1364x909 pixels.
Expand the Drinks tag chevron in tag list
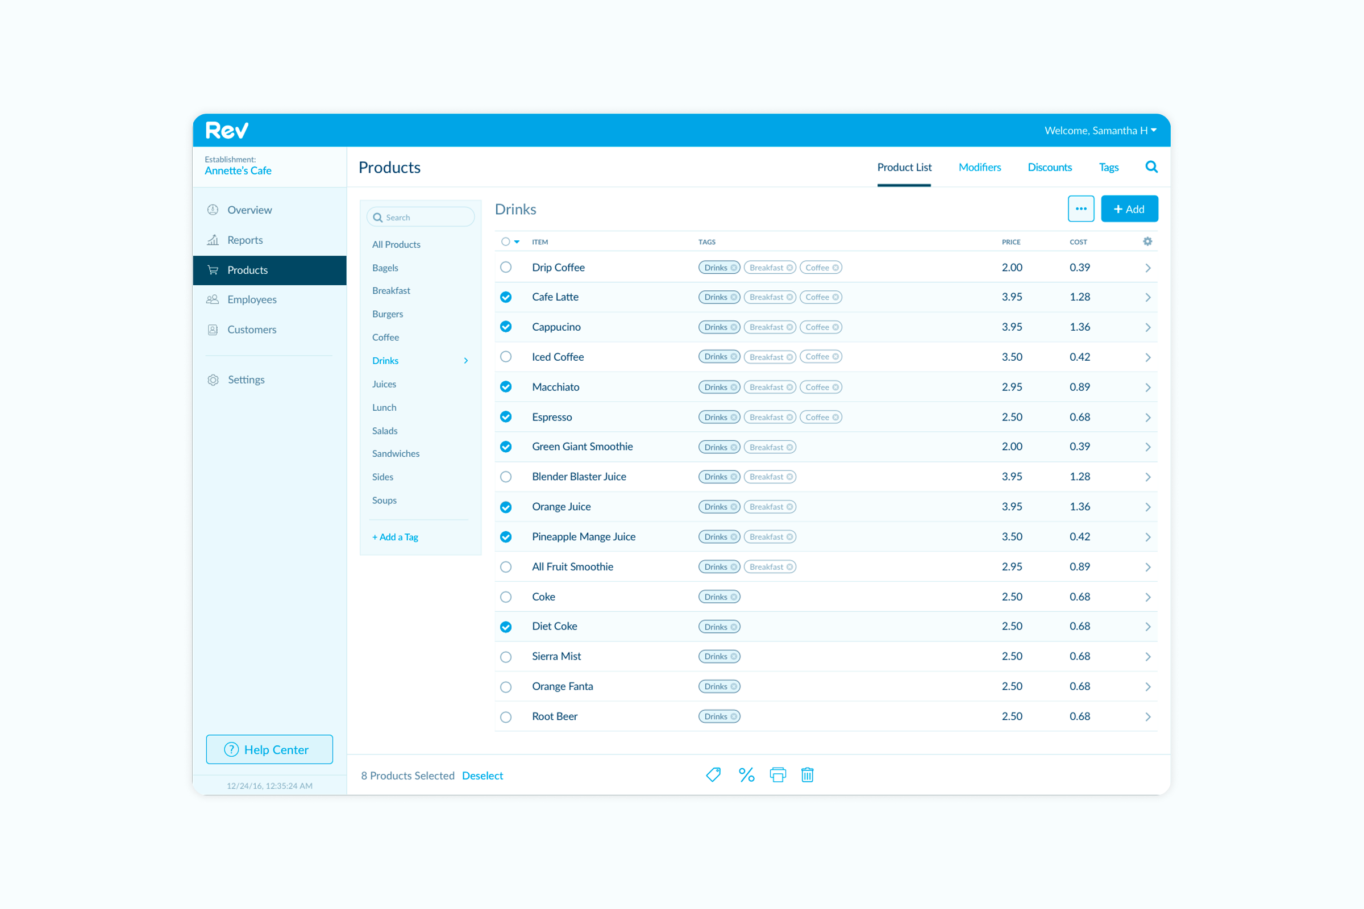click(465, 361)
